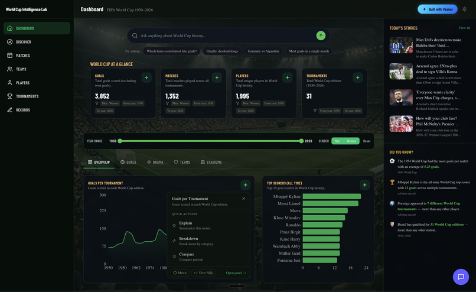The height and width of the screenshot is (292, 476).
Task: Click View all in Today's Stories
Action: [464, 28]
